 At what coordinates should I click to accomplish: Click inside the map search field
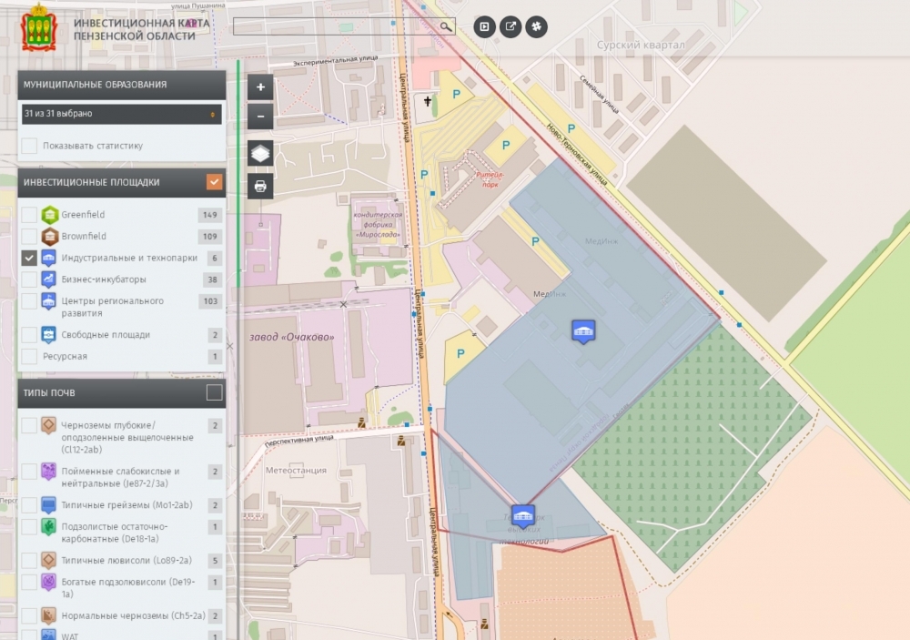pyautogui.click(x=335, y=26)
